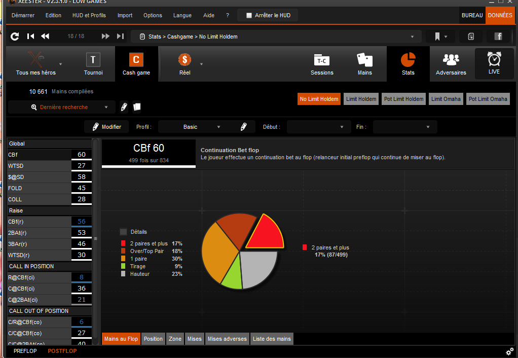The height and width of the screenshot is (358, 518).
Task: Click the bookmark icon
Action: coord(437,37)
